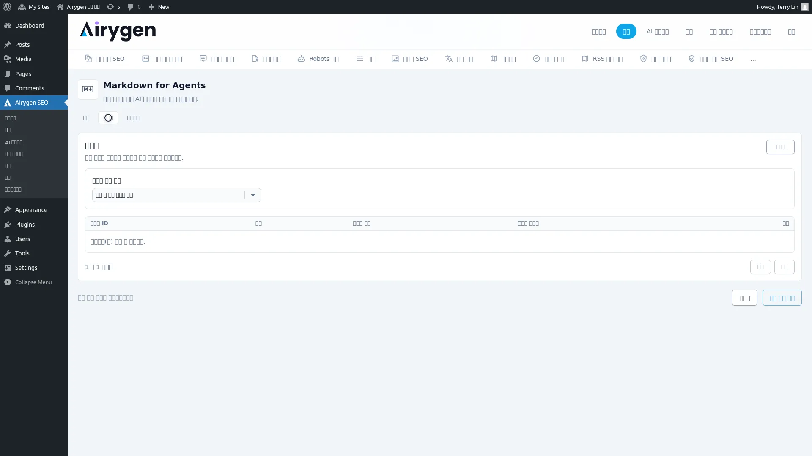Open the RSS tab with map icon

[x=602, y=59]
